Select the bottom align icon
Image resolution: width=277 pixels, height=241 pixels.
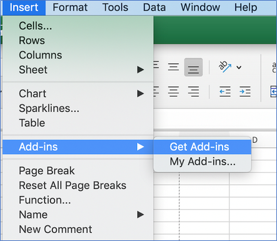(193, 67)
